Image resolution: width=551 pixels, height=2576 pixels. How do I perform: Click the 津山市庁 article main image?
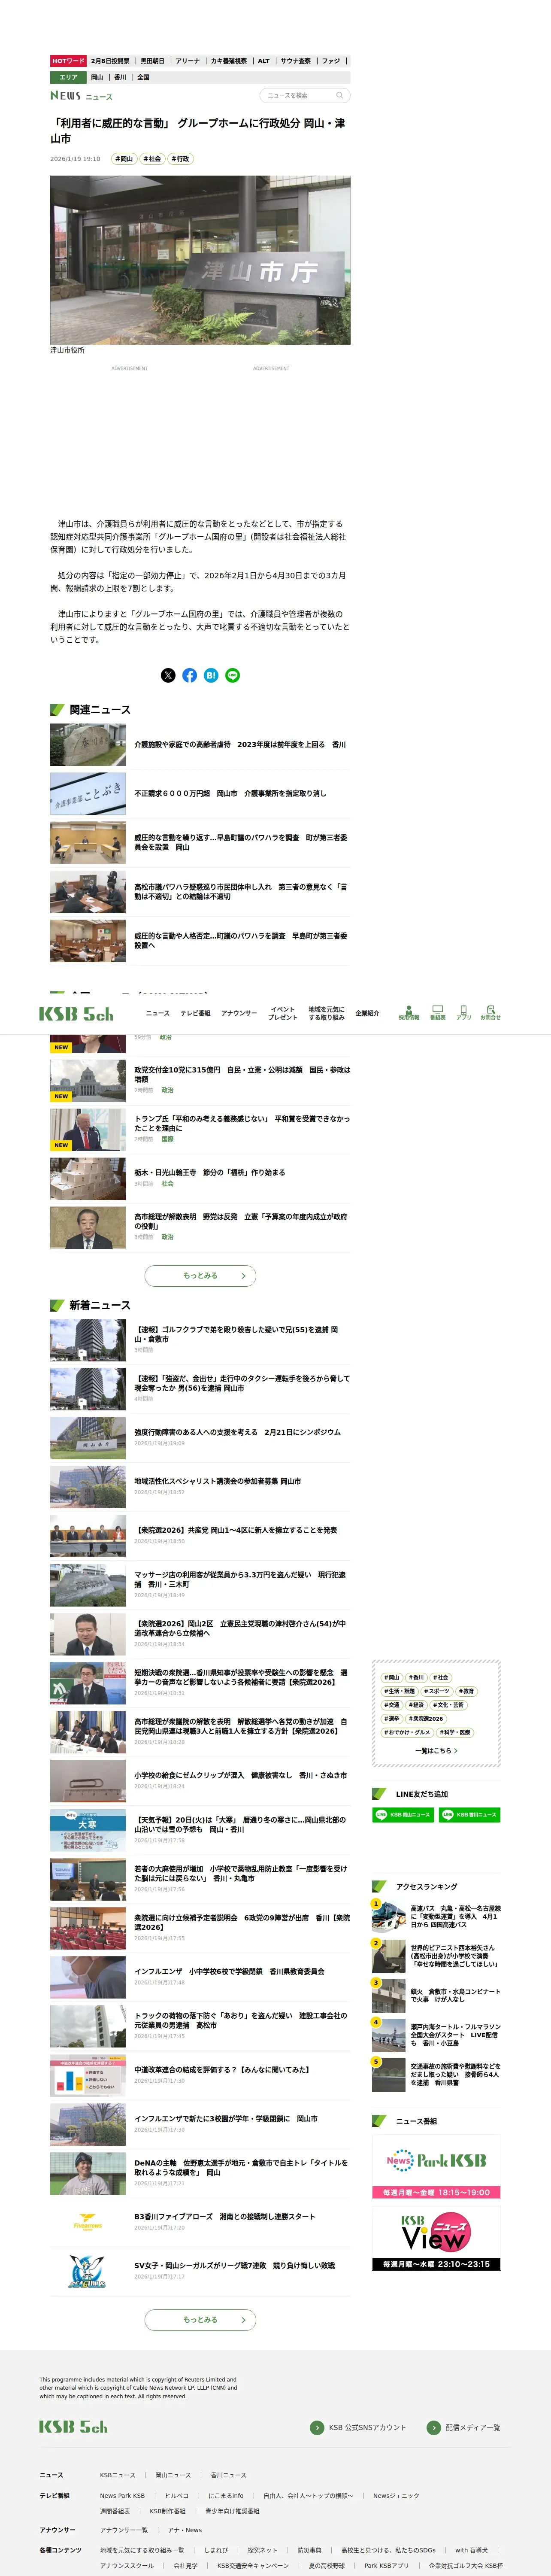click(200, 260)
